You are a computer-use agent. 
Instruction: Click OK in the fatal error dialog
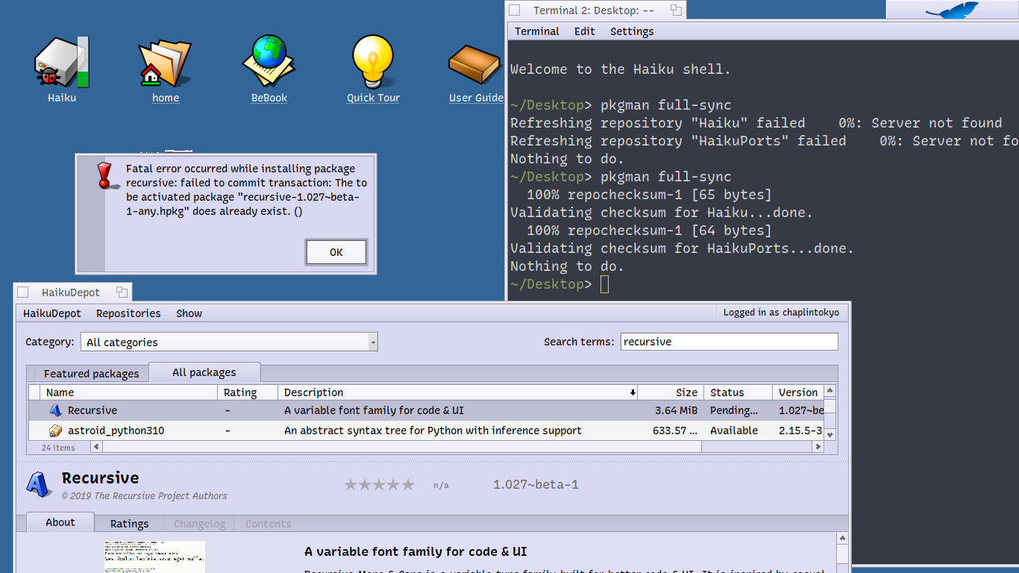coord(336,252)
